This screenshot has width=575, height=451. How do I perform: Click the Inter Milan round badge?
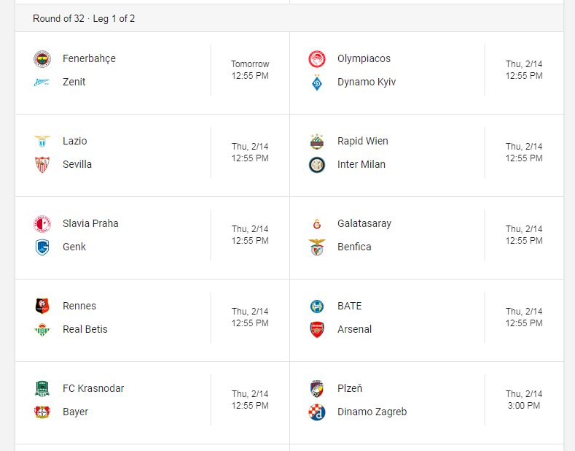(x=317, y=165)
